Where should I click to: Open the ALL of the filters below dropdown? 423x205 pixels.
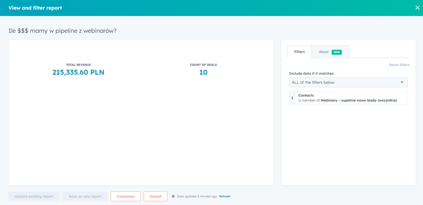click(x=348, y=82)
